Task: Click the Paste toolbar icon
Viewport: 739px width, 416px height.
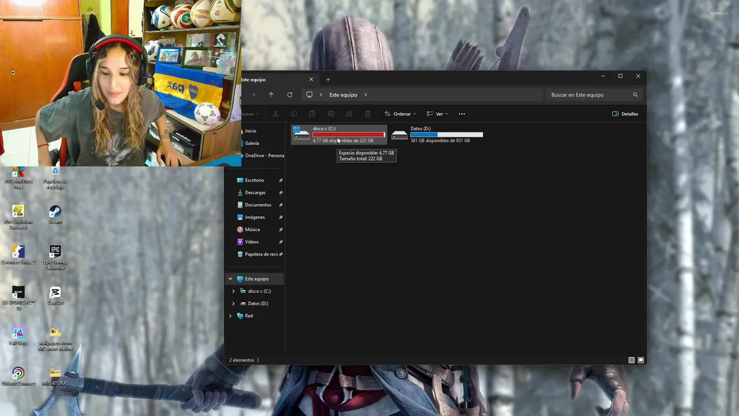Action: (x=312, y=114)
